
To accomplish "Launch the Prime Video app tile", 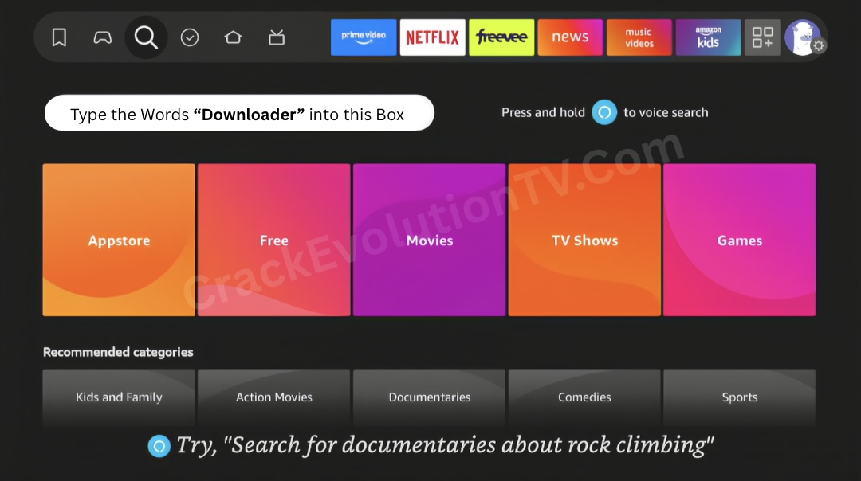I will [364, 37].
